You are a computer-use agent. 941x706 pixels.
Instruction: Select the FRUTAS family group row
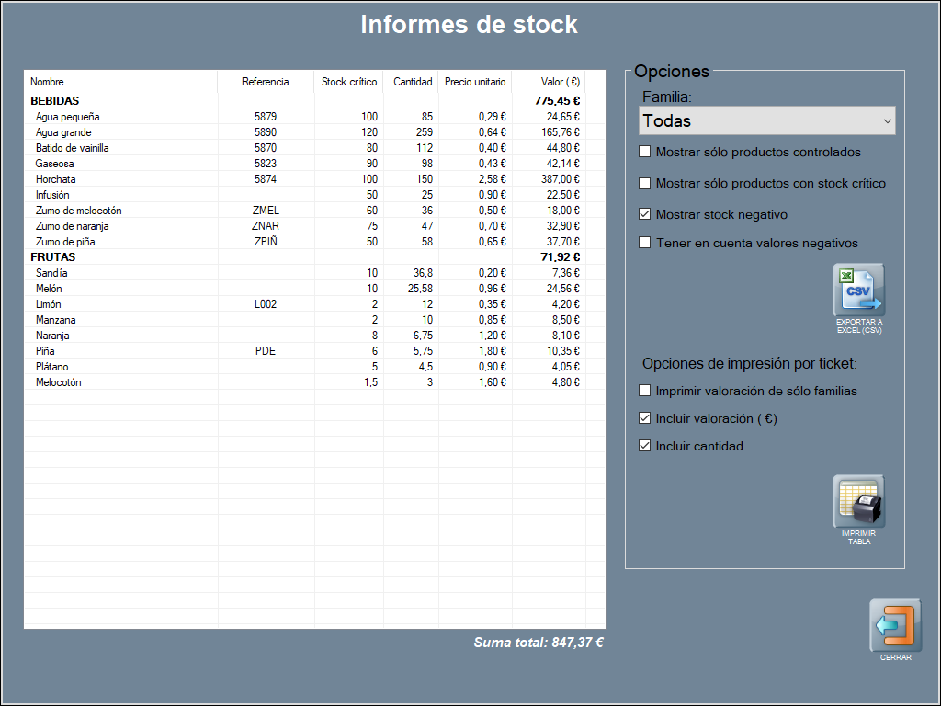click(x=51, y=257)
